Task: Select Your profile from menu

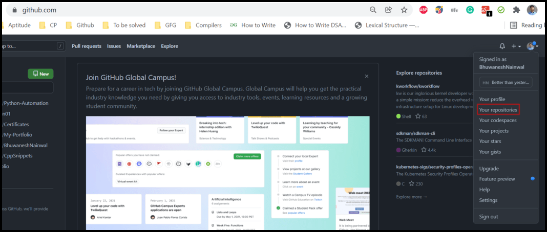Action: (492, 99)
